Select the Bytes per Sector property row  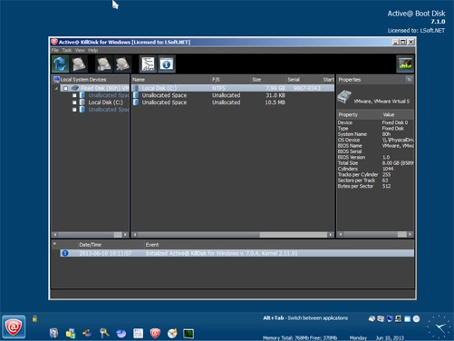tap(375, 186)
